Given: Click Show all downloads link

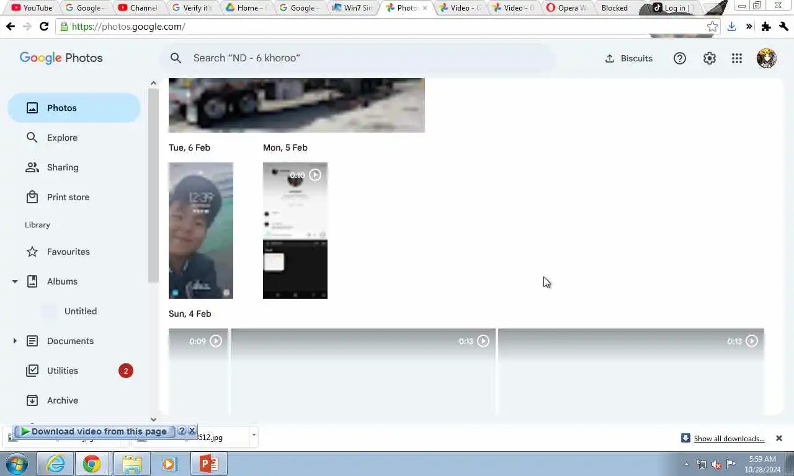Looking at the screenshot, I should coord(729,438).
